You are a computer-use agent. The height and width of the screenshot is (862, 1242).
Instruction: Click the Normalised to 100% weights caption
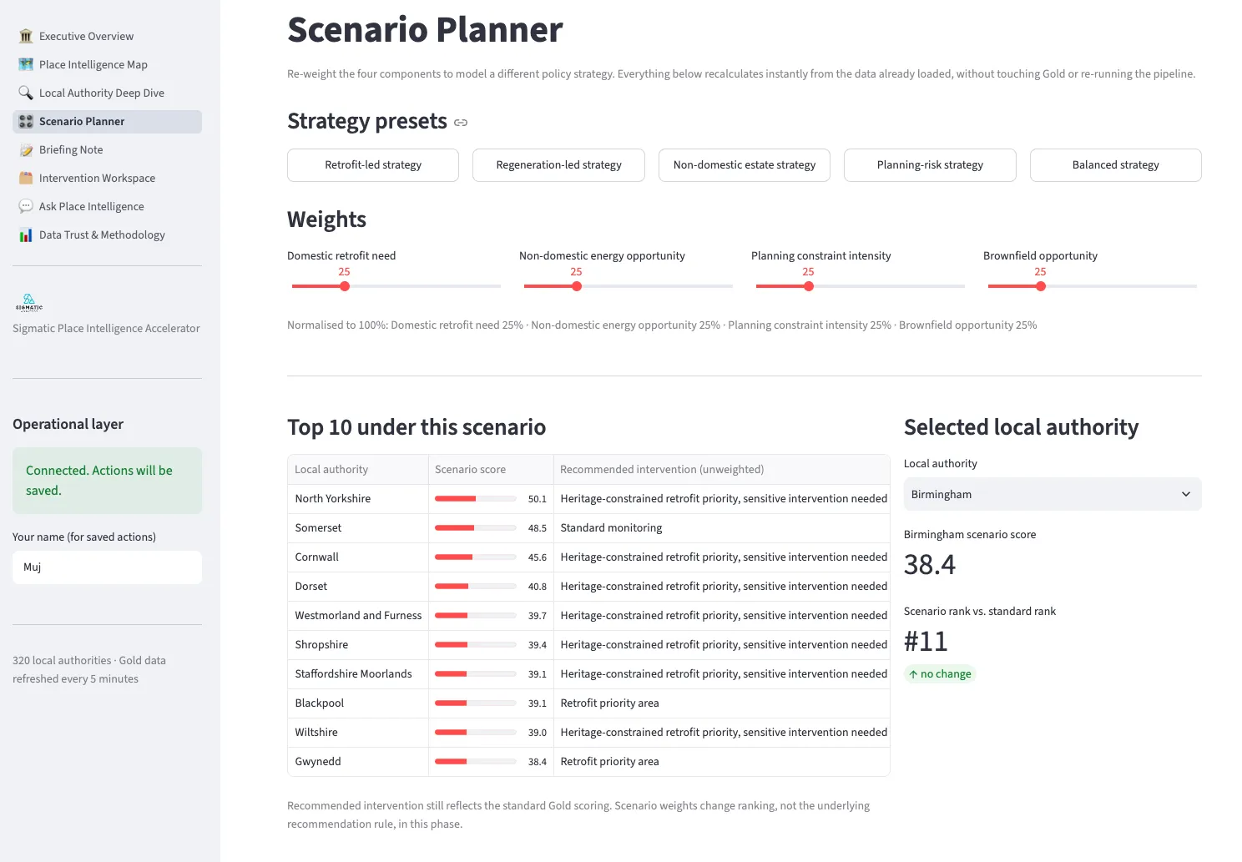pyautogui.click(x=662, y=325)
